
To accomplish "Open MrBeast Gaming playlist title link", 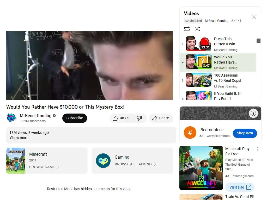I will click(217, 21).
